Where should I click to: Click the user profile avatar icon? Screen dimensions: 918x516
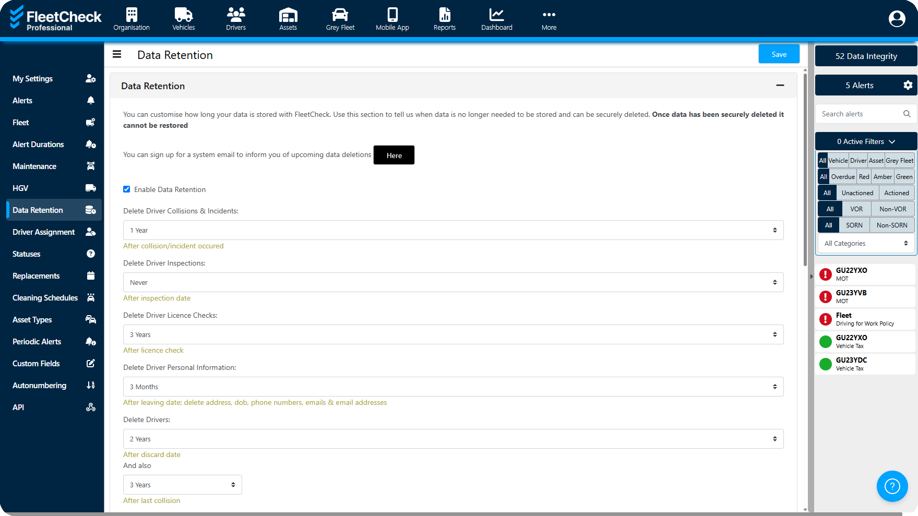point(897,19)
